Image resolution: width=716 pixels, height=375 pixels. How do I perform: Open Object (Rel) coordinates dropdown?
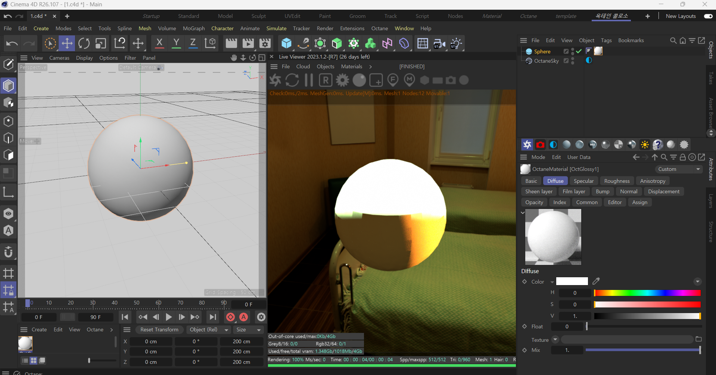coord(209,330)
